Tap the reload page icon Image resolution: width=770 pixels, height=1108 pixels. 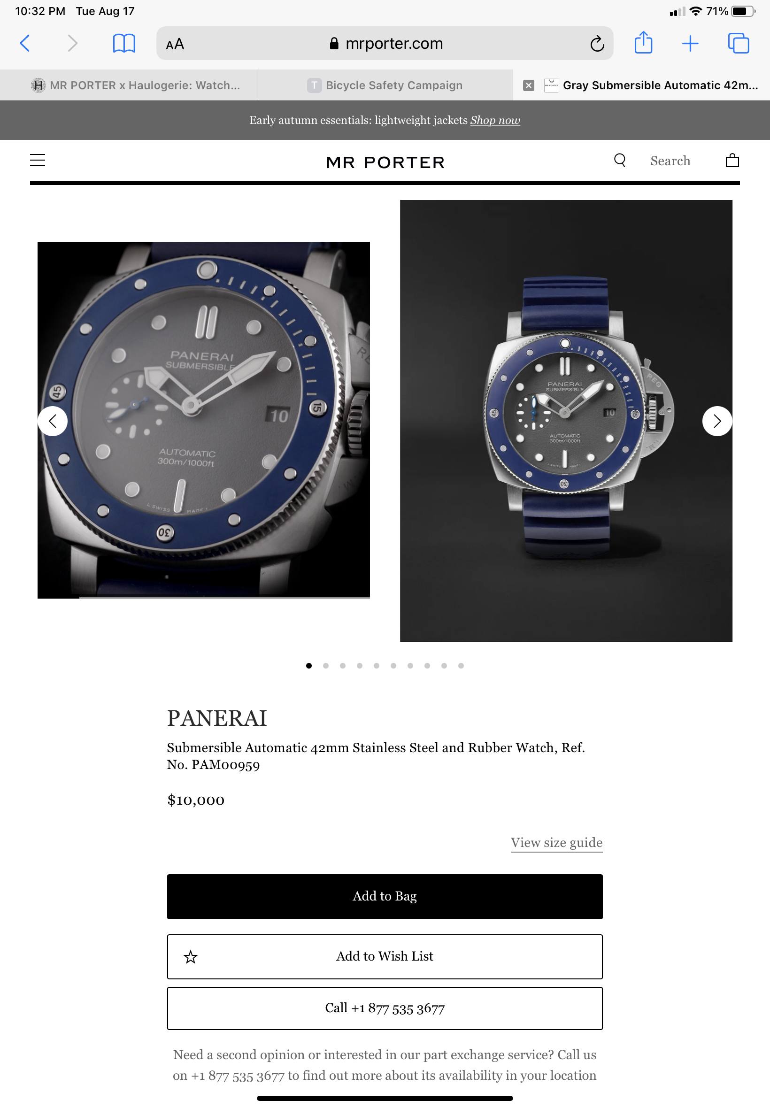[x=597, y=44]
